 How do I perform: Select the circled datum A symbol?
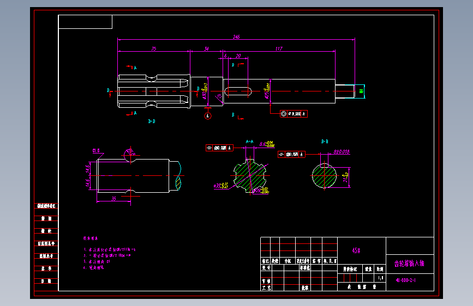207,115
